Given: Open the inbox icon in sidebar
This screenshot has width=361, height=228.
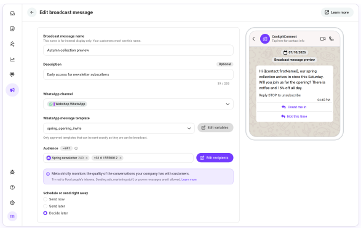Looking at the screenshot, I should tap(12, 14).
